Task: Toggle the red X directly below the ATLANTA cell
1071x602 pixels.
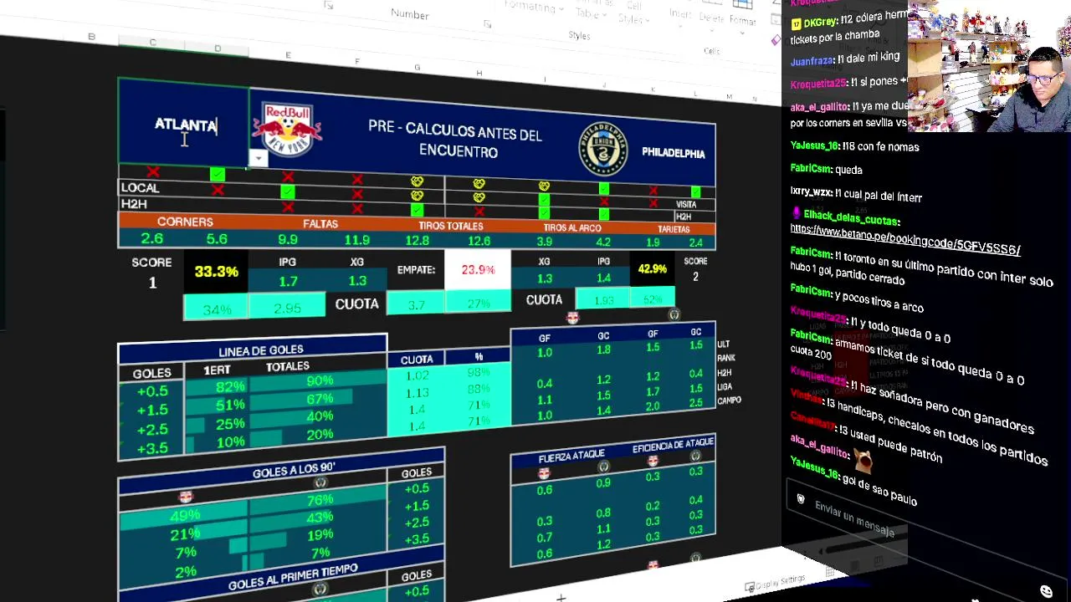Action: click(x=152, y=172)
